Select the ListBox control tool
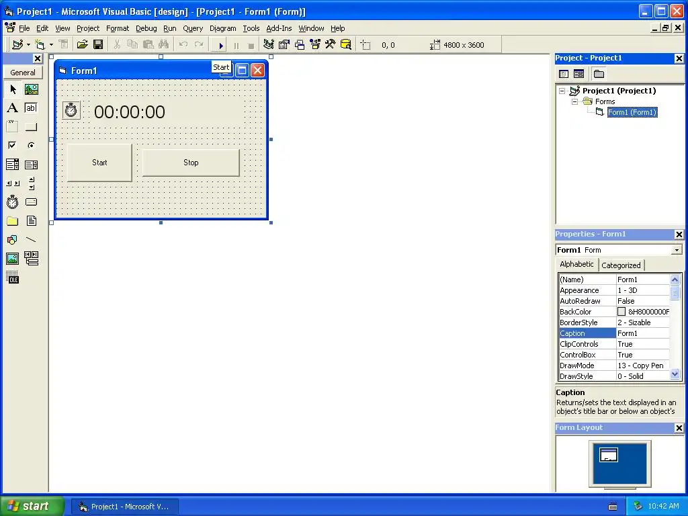 (x=31, y=165)
